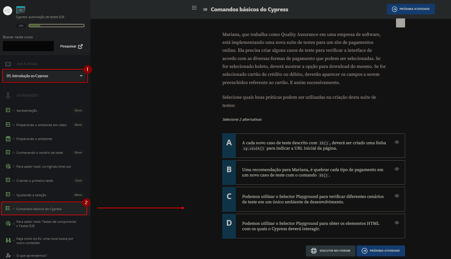Click bottom Próxima Atividade button
This screenshot has height=259, width=451.
381,251
